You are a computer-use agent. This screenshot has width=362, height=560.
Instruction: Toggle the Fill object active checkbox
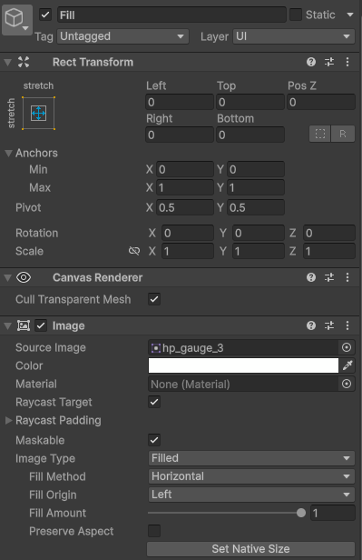click(45, 15)
